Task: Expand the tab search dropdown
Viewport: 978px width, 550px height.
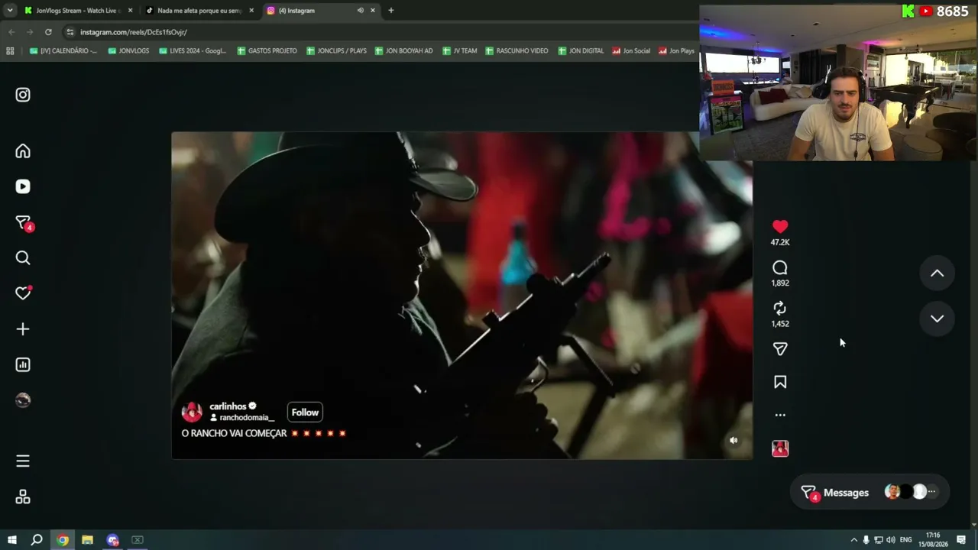Action: pyautogui.click(x=10, y=11)
